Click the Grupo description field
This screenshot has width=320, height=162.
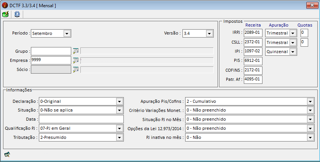[147, 51]
